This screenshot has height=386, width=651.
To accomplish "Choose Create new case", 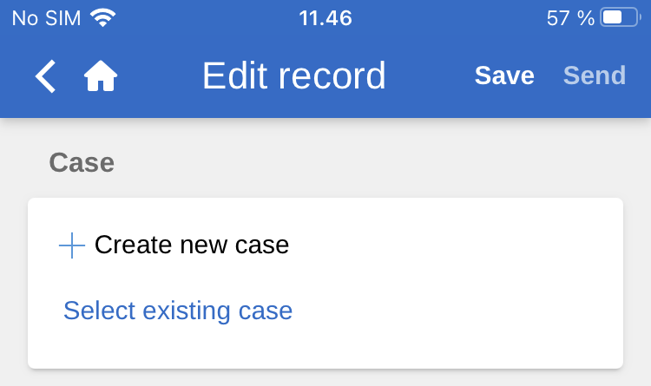I will pos(191,245).
